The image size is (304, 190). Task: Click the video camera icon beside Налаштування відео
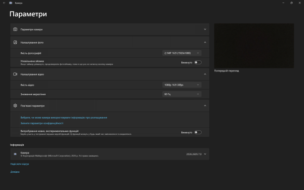coord(15,74)
